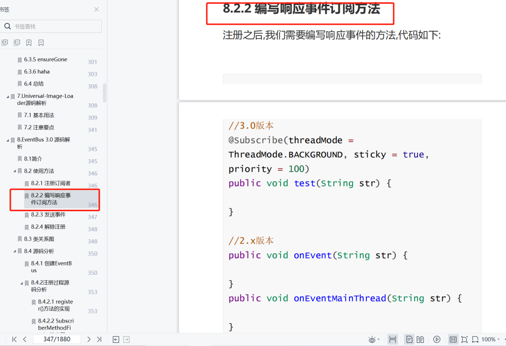506x346 pixels.
Task: Toggle continuous scrolling view
Action: click(393, 339)
